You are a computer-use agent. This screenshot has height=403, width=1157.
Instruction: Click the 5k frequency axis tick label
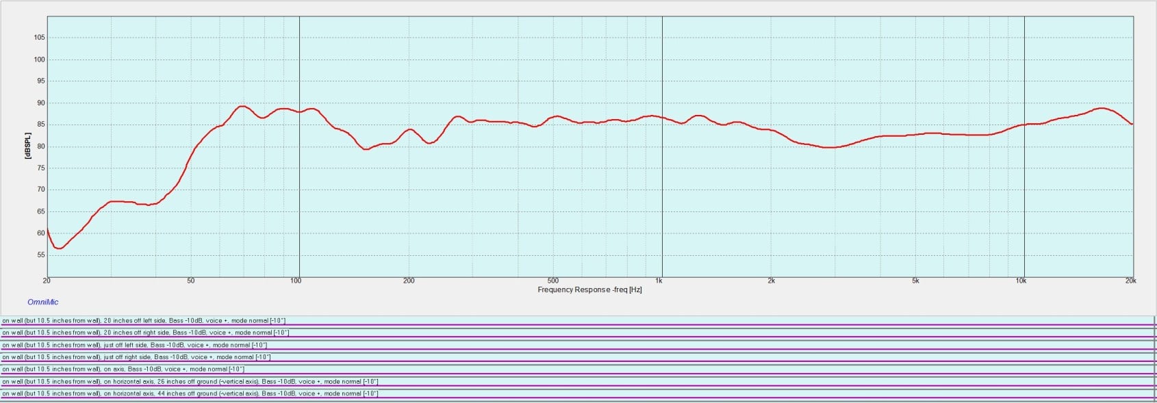point(915,281)
